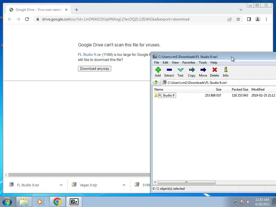This screenshot has width=276, height=207.
Task: Open Chrome's three-dot menu
Action: pos(266,19)
